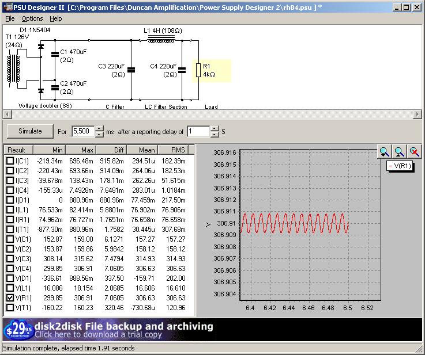This screenshot has height=355, width=425.
Task: Sort by the RMS column header
Action: [x=173, y=150]
